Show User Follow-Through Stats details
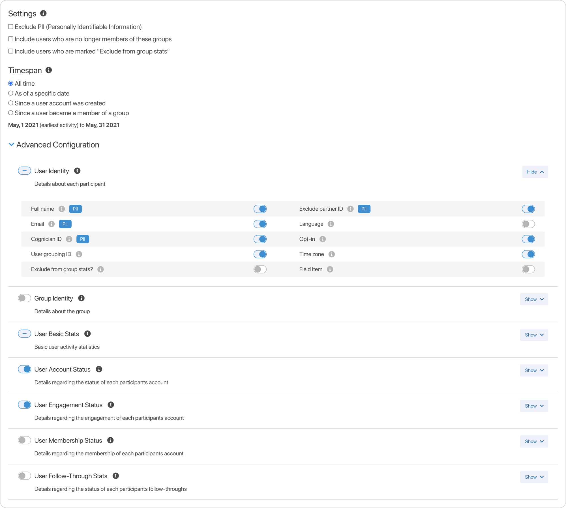Screen dimensions: 566x508 pos(534,477)
